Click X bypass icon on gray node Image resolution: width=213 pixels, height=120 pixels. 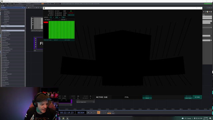(x=33, y=23)
